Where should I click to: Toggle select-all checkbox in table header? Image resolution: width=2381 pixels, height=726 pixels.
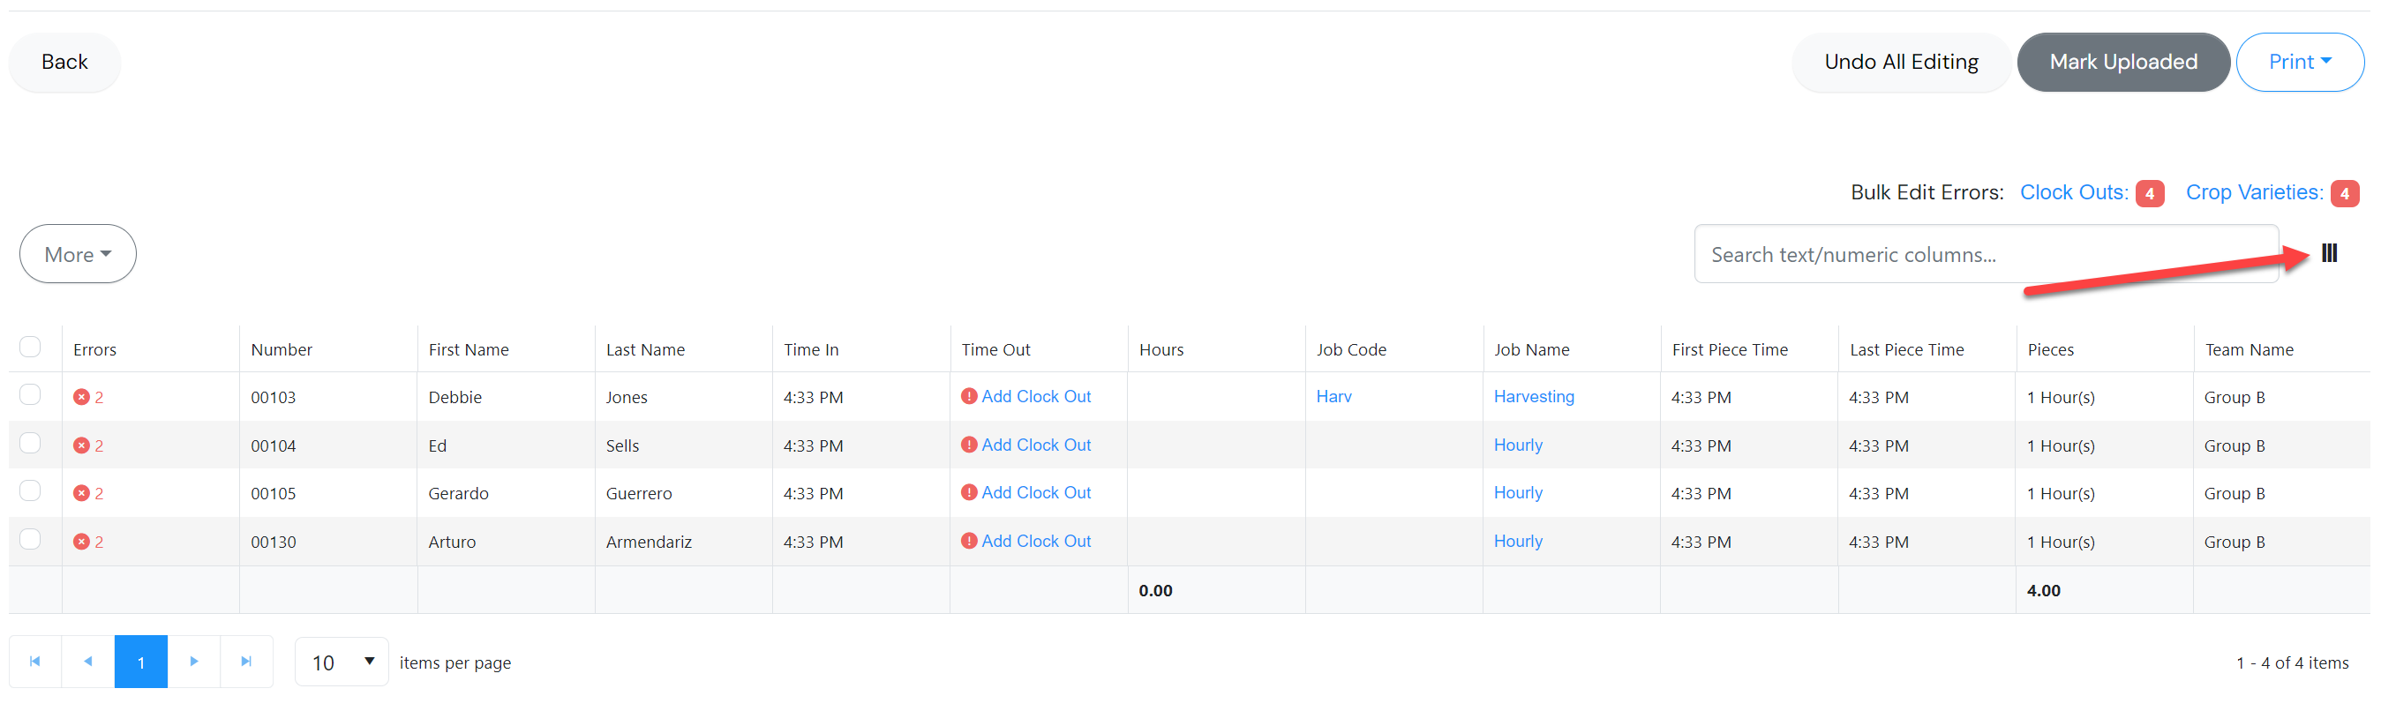coord(31,348)
